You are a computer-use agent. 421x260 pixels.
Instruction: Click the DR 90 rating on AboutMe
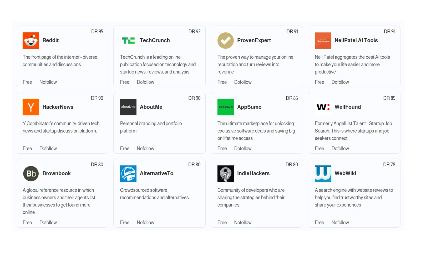194,98
